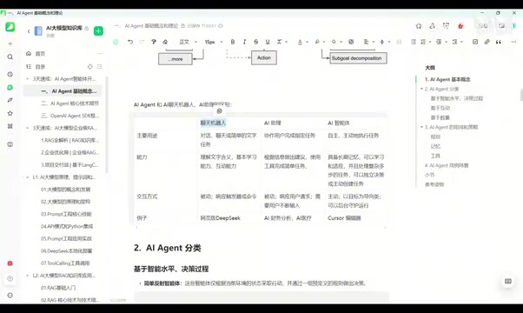This screenshot has width=523, height=313.
Task: Collapse the 3天速成: AI大模型企业级RA group
Action: 27,128
